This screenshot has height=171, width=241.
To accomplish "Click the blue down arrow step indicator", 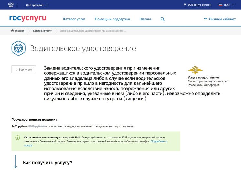I will pos(15,161).
